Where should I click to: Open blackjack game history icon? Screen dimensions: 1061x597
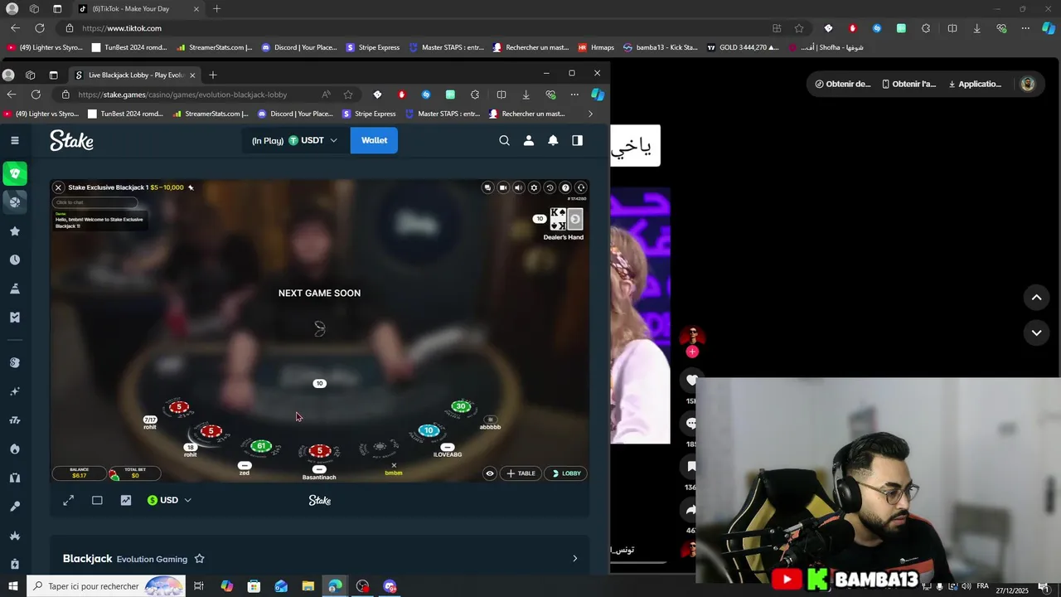[550, 187]
